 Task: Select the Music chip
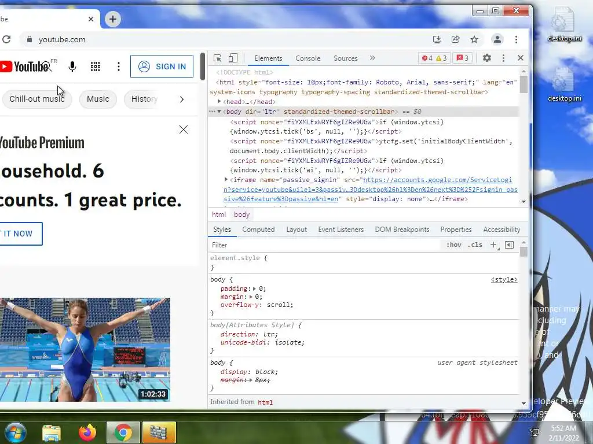click(x=98, y=99)
